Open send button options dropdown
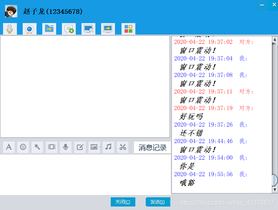The image size is (278, 210). [170, 202]
